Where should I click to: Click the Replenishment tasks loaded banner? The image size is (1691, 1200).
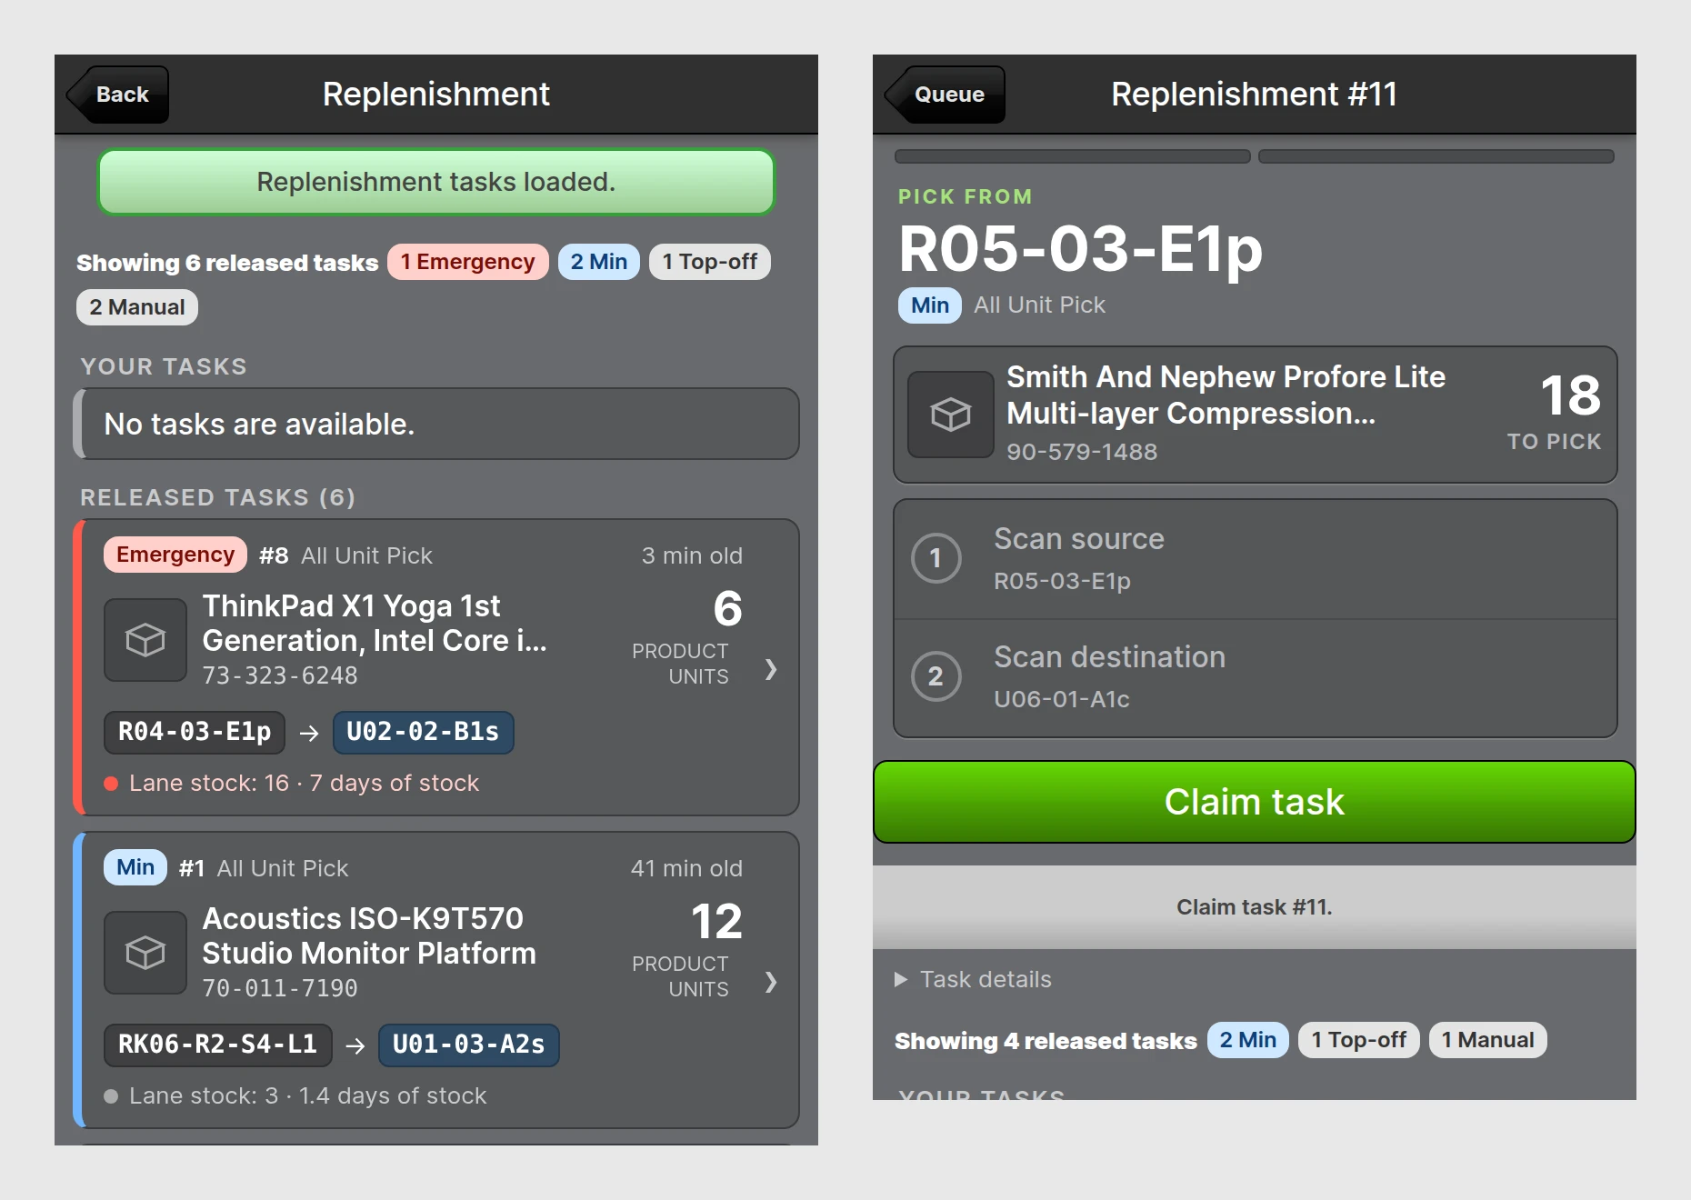click(x=436, y=182)
